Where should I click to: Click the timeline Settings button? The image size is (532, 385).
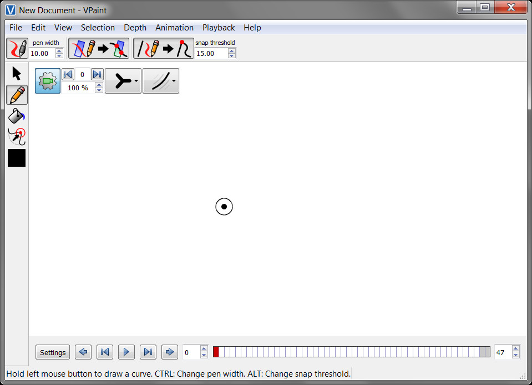53,352
